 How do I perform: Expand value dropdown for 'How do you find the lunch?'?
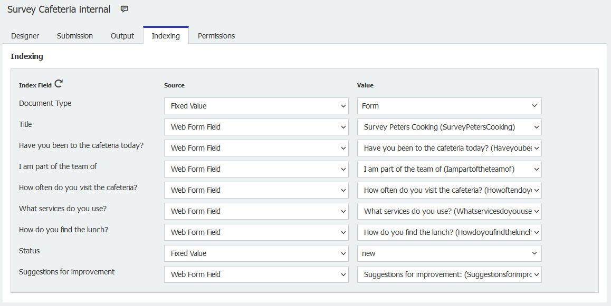(x=449, y=232)
